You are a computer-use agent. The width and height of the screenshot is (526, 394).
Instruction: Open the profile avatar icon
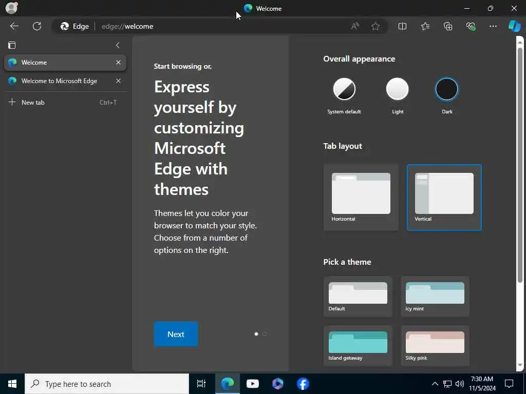[11, 8]
